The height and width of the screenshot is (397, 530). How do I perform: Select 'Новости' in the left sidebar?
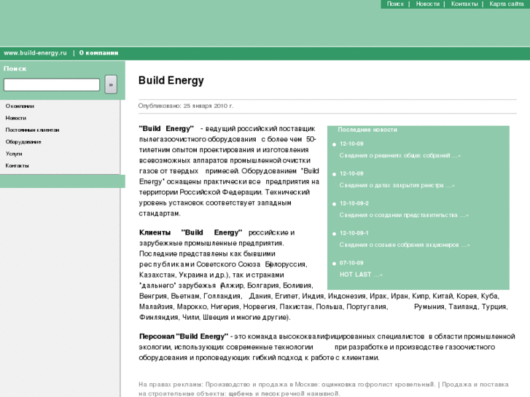(15, 118)
